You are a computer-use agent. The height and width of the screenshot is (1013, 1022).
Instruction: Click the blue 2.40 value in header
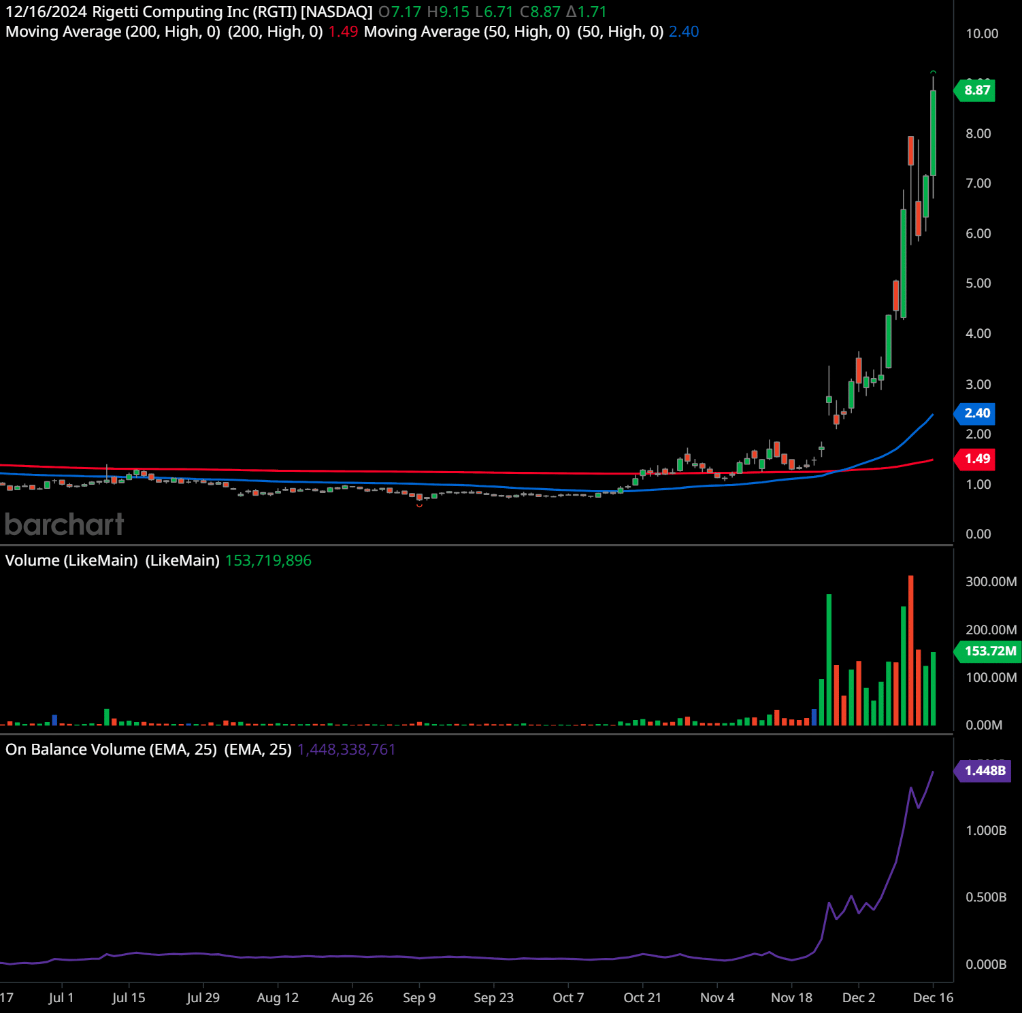pos(684,31)
